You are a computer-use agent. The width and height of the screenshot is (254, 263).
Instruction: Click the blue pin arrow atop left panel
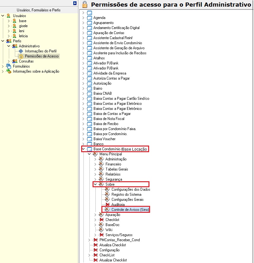point(75,3)
